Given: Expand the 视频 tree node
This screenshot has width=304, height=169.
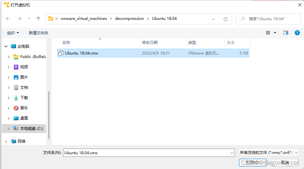Looking at the screenshot, I should (8, 67).
